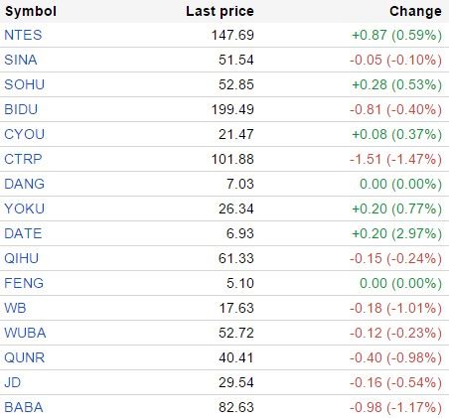Click the WUBA ticker link

pyautogui.click(x=25, y=333)
